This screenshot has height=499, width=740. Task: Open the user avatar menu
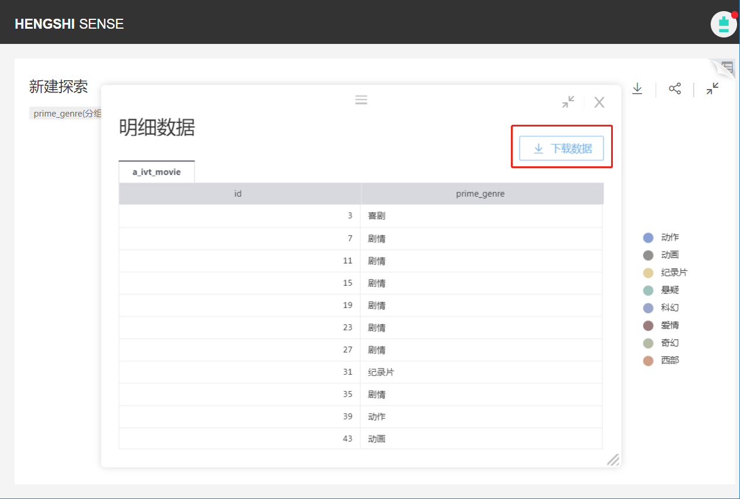(x=724, y=24)
